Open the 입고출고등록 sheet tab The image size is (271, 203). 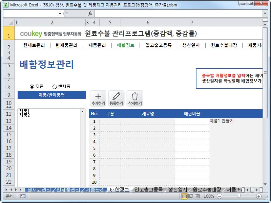(x=149, y=189)
